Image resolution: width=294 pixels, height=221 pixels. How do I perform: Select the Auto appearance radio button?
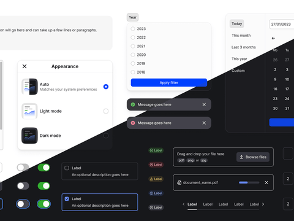click(x=106, y=87)
